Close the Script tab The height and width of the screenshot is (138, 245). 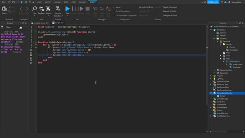(x=62, y=23)
